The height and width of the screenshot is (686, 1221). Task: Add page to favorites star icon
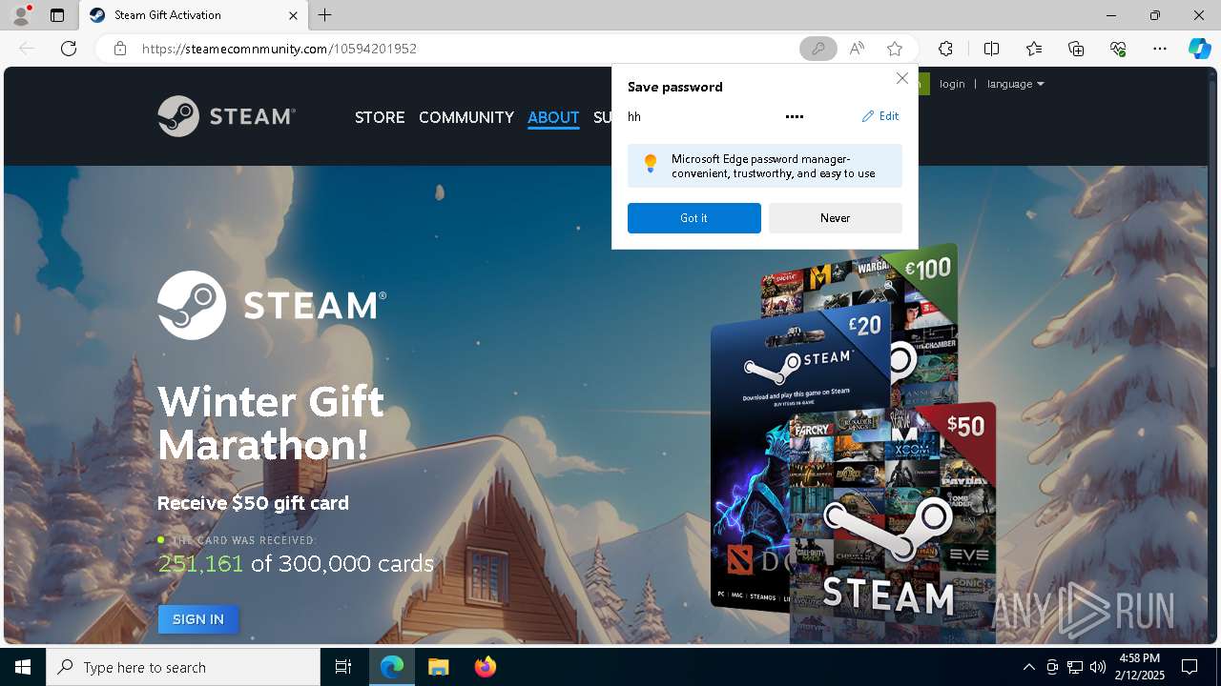(x=894, y=49)
